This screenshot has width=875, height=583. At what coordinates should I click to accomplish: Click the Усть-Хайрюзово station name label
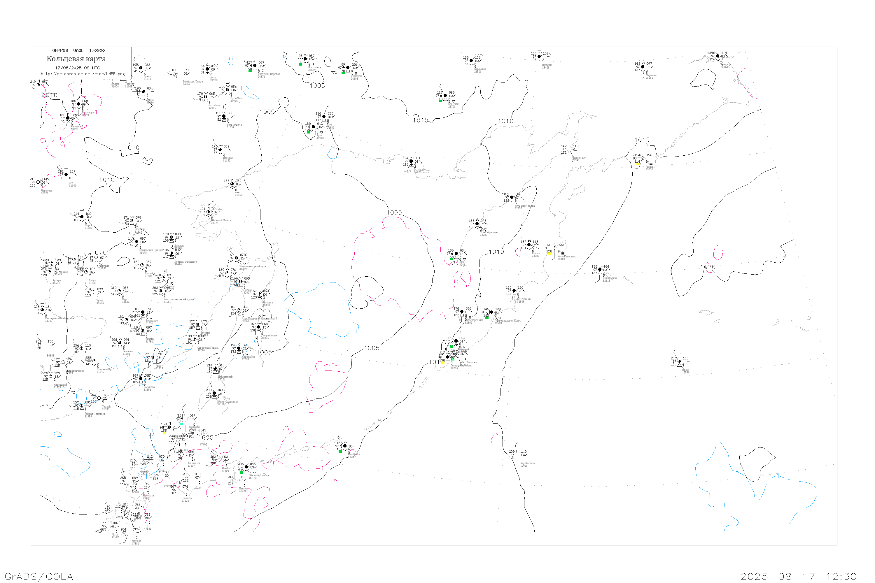489,232
